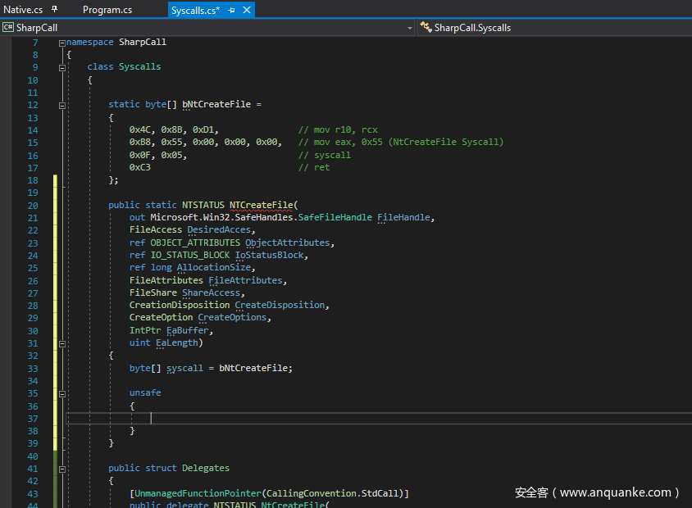Open the Program.cs tab
The width and height of the screenshot is (692, 508).
107,10
